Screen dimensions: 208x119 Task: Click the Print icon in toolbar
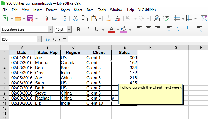tap(55, 19)
